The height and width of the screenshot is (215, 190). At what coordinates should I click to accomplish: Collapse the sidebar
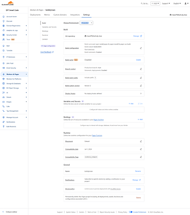click(x=10, y=212)
